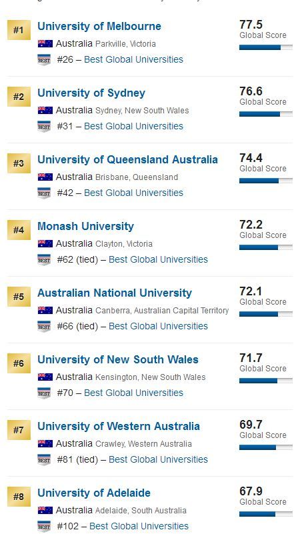302x534 pixels.
Task: Open the University of New South Wales link
Action: tap(118, 360)
